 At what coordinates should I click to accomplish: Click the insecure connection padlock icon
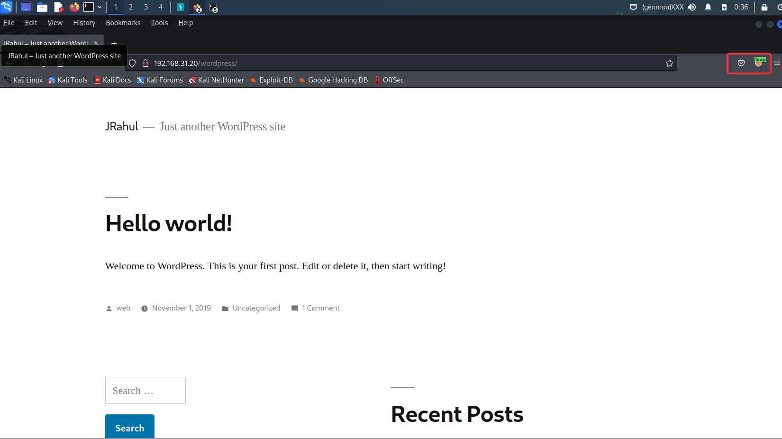click(145, 63)
